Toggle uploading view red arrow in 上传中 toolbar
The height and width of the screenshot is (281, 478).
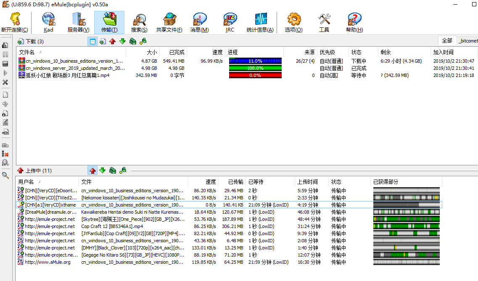pos(92,170)
